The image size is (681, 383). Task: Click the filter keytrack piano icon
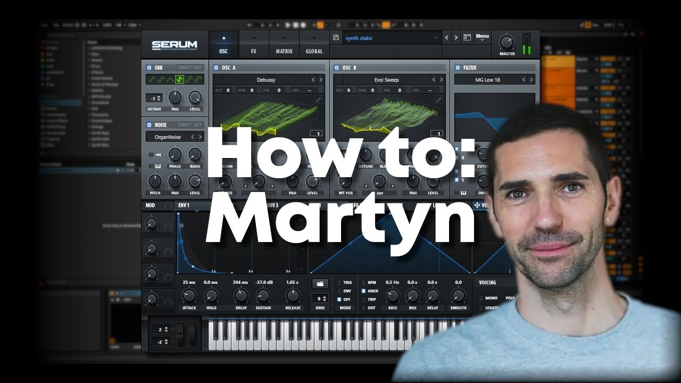tap(463, 193)
